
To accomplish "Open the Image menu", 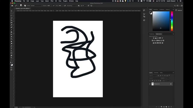I will pos(32,1).
